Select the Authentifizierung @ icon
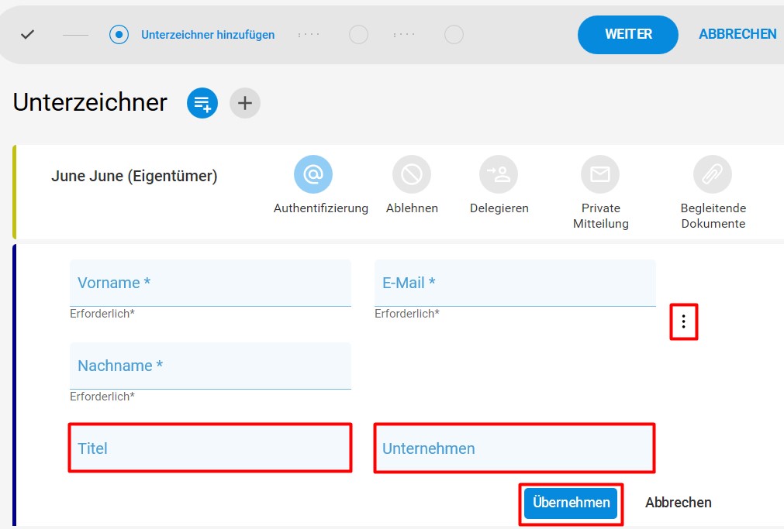Screen dimensions: 784x529 tap(313, 174)
